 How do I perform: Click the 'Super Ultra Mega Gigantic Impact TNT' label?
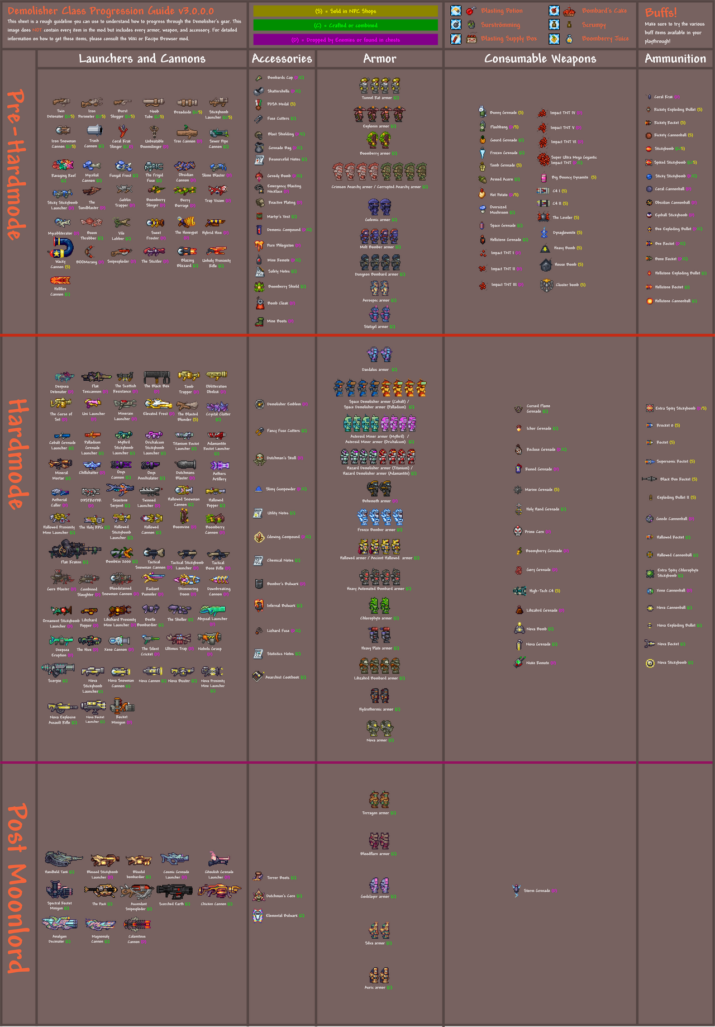574,160
